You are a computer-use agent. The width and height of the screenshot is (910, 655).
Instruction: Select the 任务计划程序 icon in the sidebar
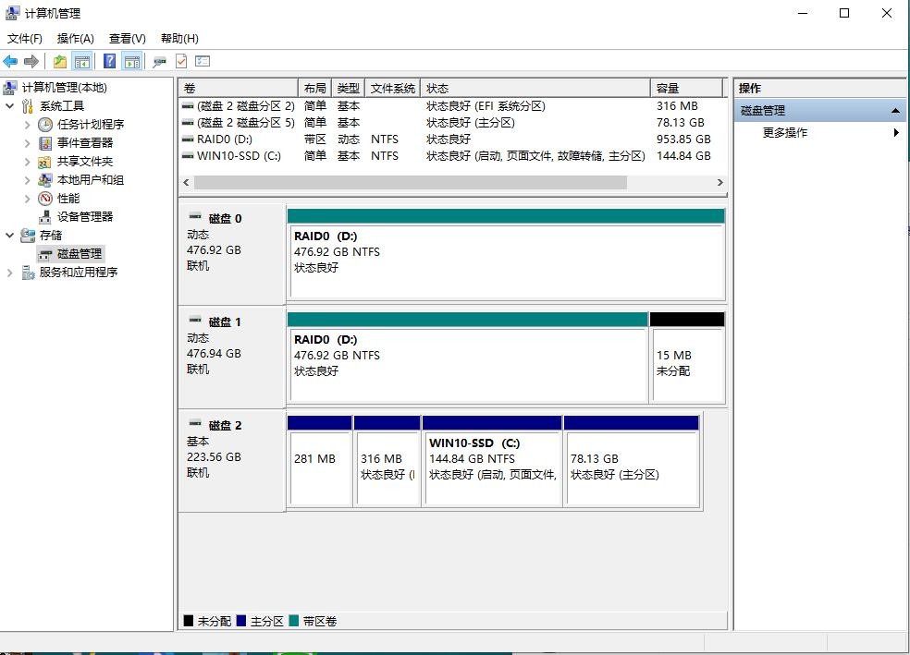(44, 124)
